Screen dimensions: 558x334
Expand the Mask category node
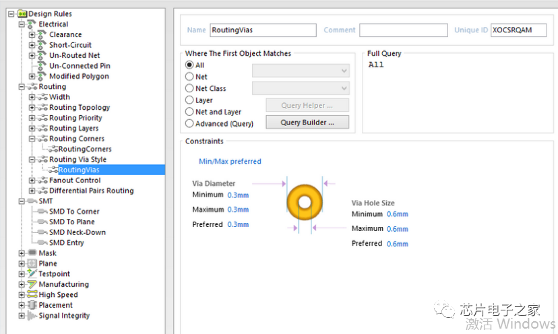click(22, 253)
